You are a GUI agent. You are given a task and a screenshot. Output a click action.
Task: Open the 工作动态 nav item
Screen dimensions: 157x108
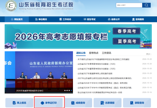tap(65, 19)
